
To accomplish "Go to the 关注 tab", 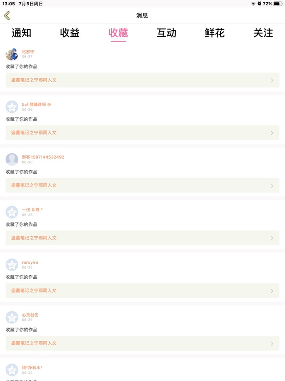I will coord(263,33).
